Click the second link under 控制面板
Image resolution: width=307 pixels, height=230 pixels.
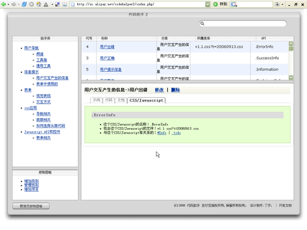(31, 185)
